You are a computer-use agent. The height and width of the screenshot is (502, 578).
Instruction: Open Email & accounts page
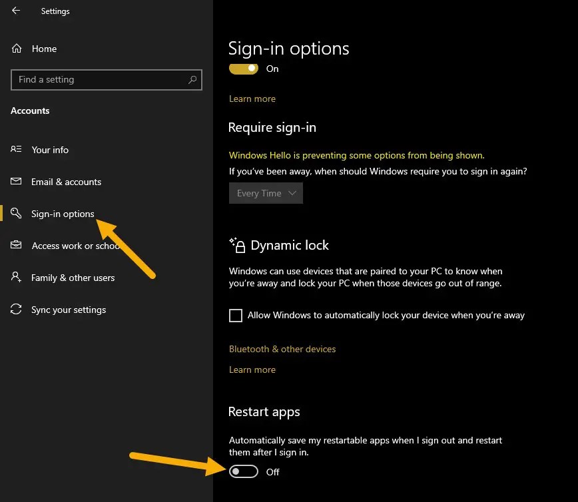point(67,182)
